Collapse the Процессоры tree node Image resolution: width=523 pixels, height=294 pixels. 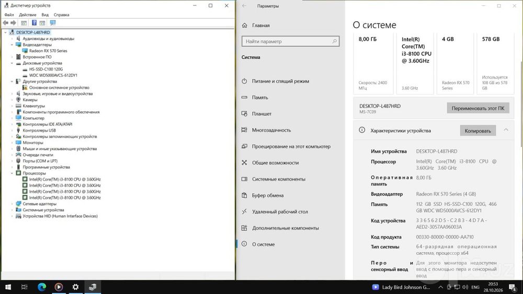[12, 173]
